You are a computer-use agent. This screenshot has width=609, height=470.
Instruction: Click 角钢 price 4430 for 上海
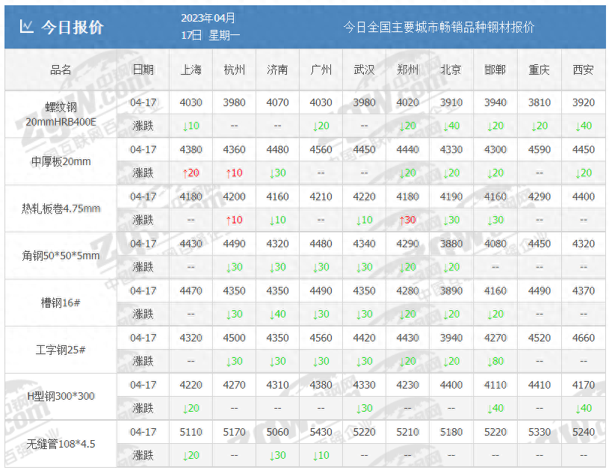(191, 244)
